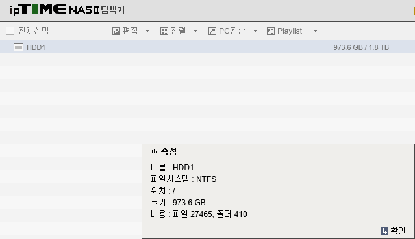Open the 편집 dropdown arrow
Viewport: 415px width, 239px height.
(x=147, y=31)
